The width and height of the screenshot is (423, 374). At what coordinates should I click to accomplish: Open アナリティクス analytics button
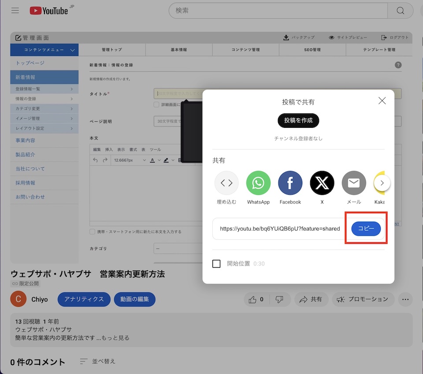tap(84, 299)
